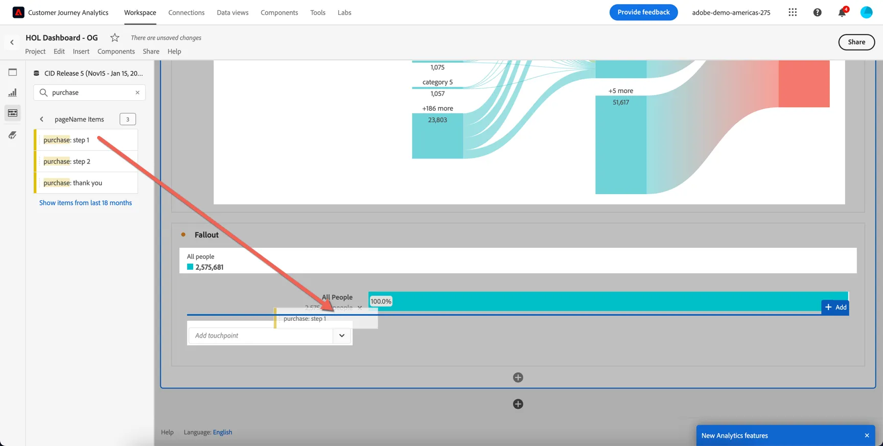Clear the purchase search text
883x446 pixels.
tap(137, 92)
